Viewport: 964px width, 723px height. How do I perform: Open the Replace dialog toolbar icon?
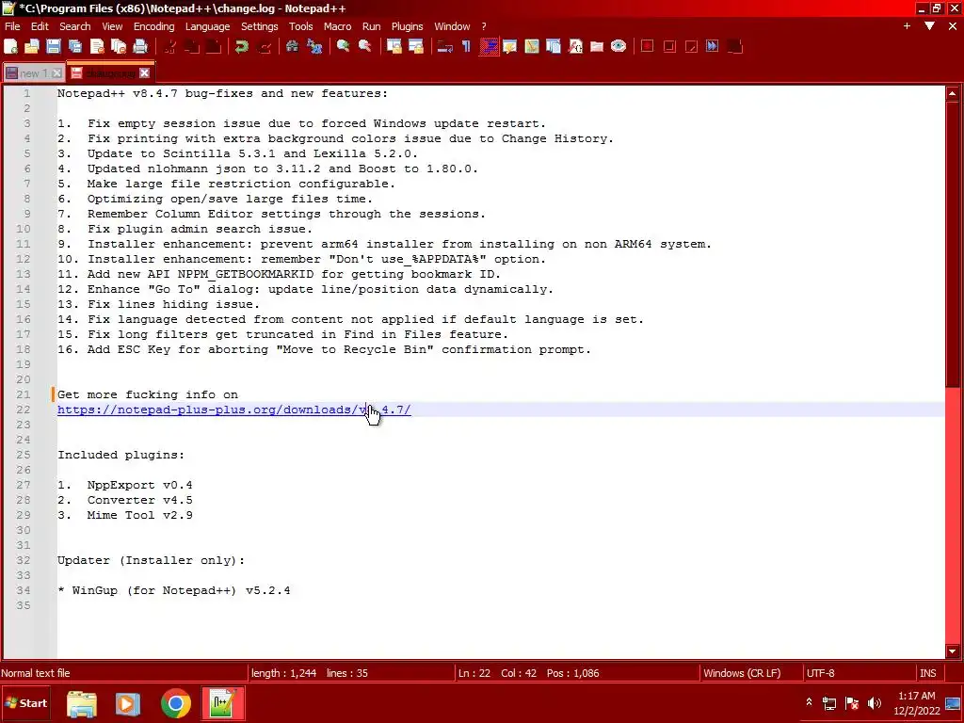click(x=314, y=46)
